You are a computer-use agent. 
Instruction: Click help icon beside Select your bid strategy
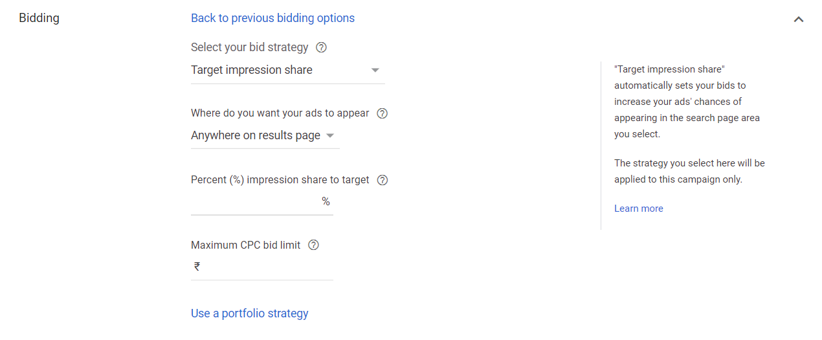coord(321,47)
